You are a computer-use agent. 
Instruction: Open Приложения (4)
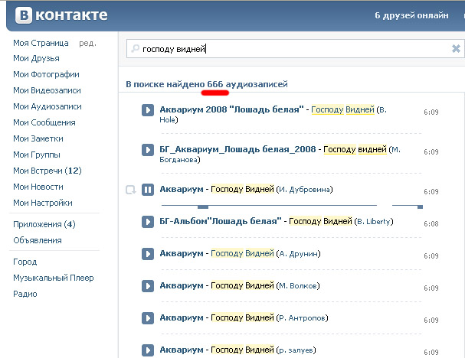click(44, 224)
